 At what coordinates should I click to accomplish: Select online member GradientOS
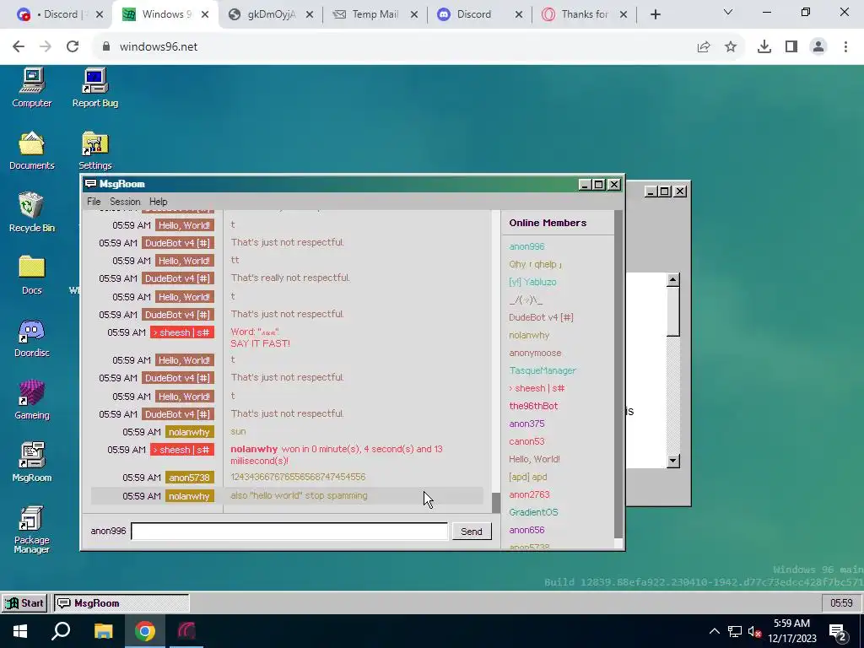coord(533,512)
